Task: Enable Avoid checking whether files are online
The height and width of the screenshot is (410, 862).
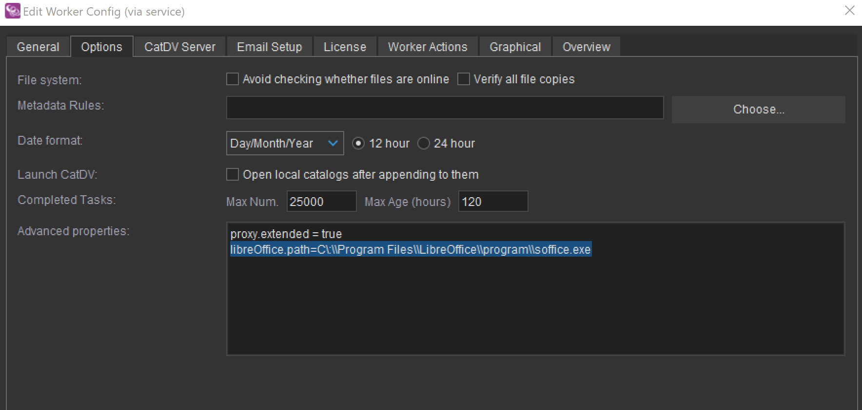Action: pos(233,79)
